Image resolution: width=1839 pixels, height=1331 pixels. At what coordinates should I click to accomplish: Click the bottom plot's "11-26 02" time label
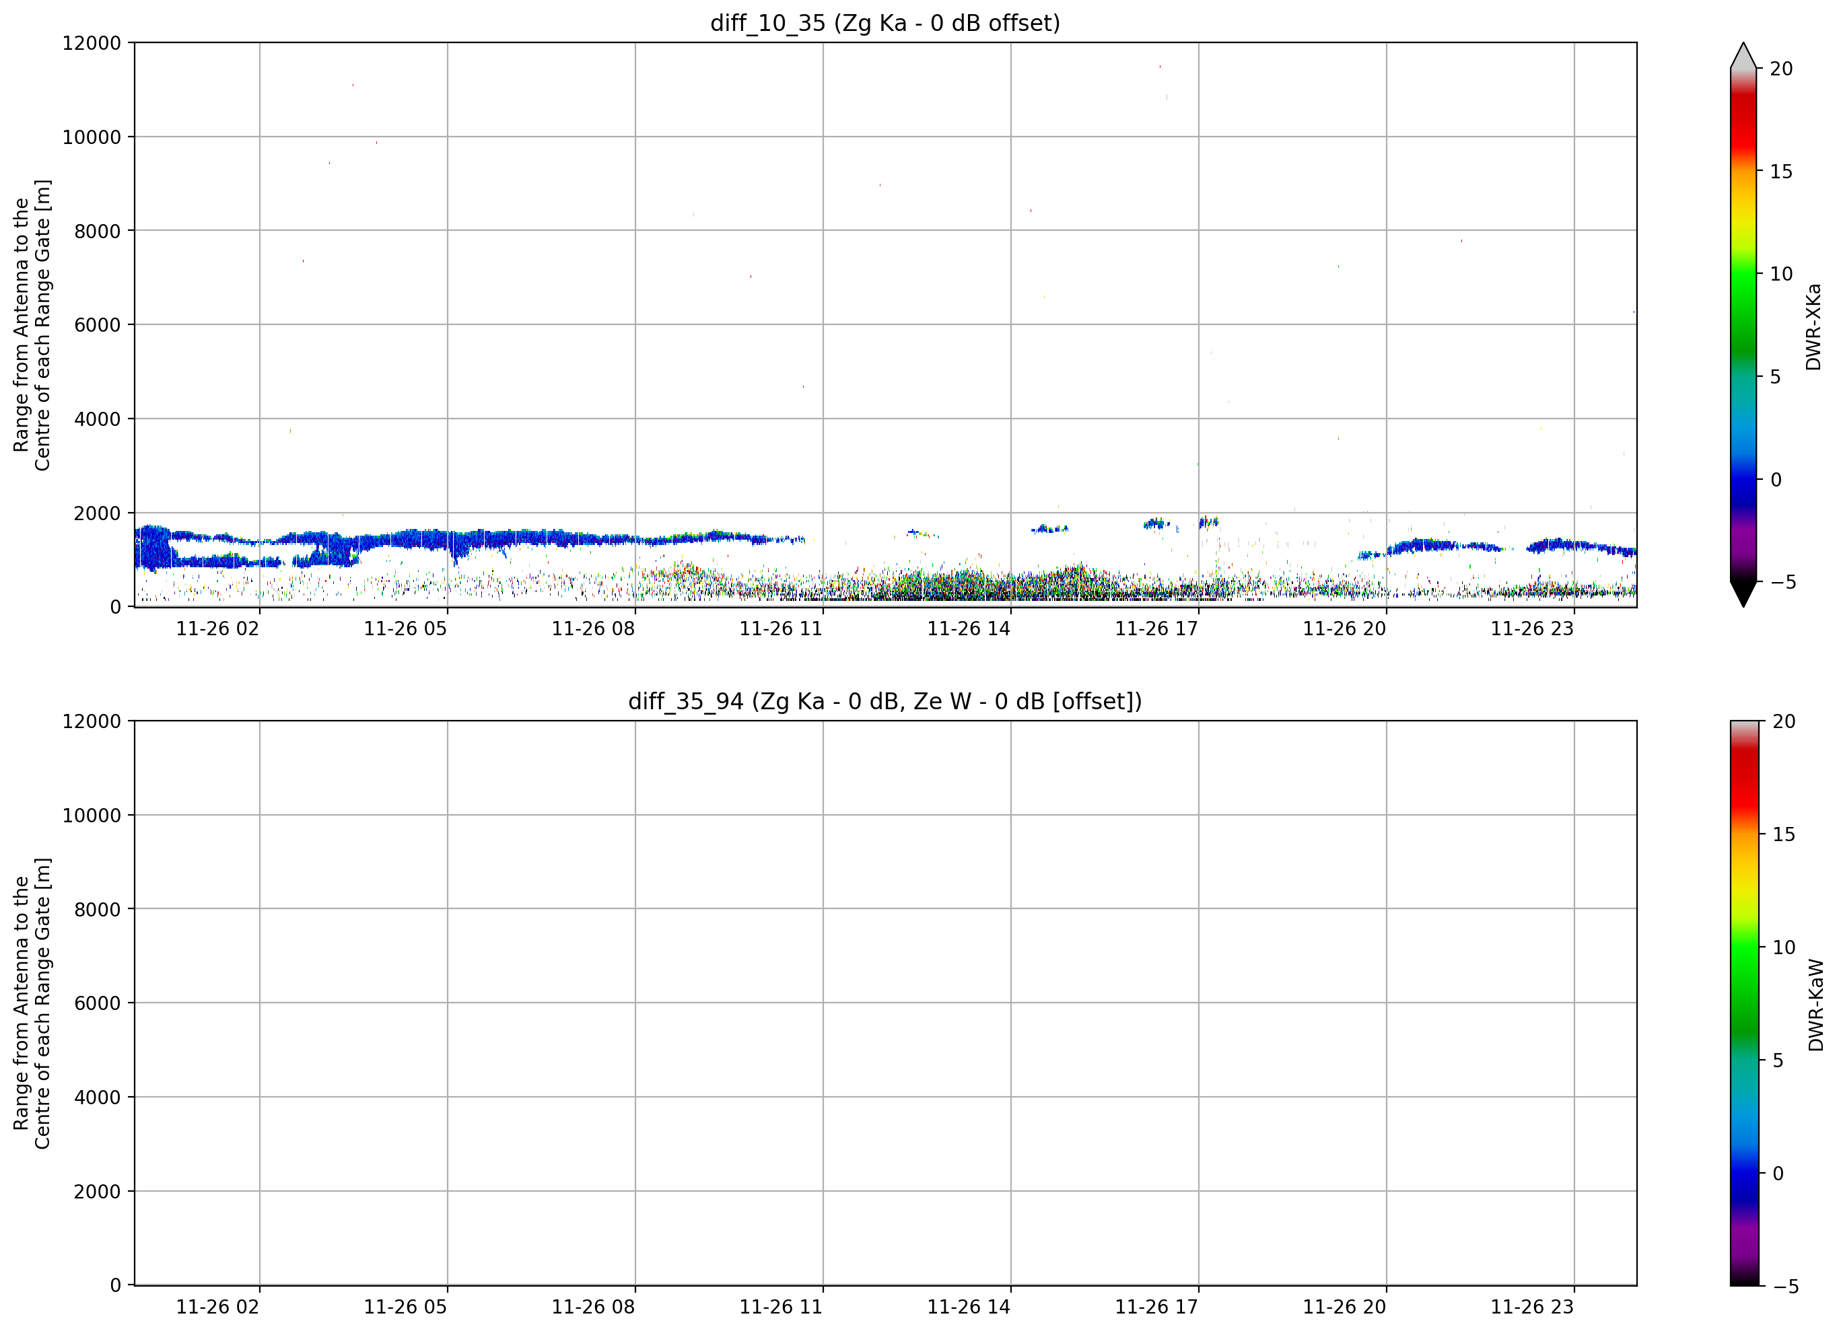tap(217, 1307)
